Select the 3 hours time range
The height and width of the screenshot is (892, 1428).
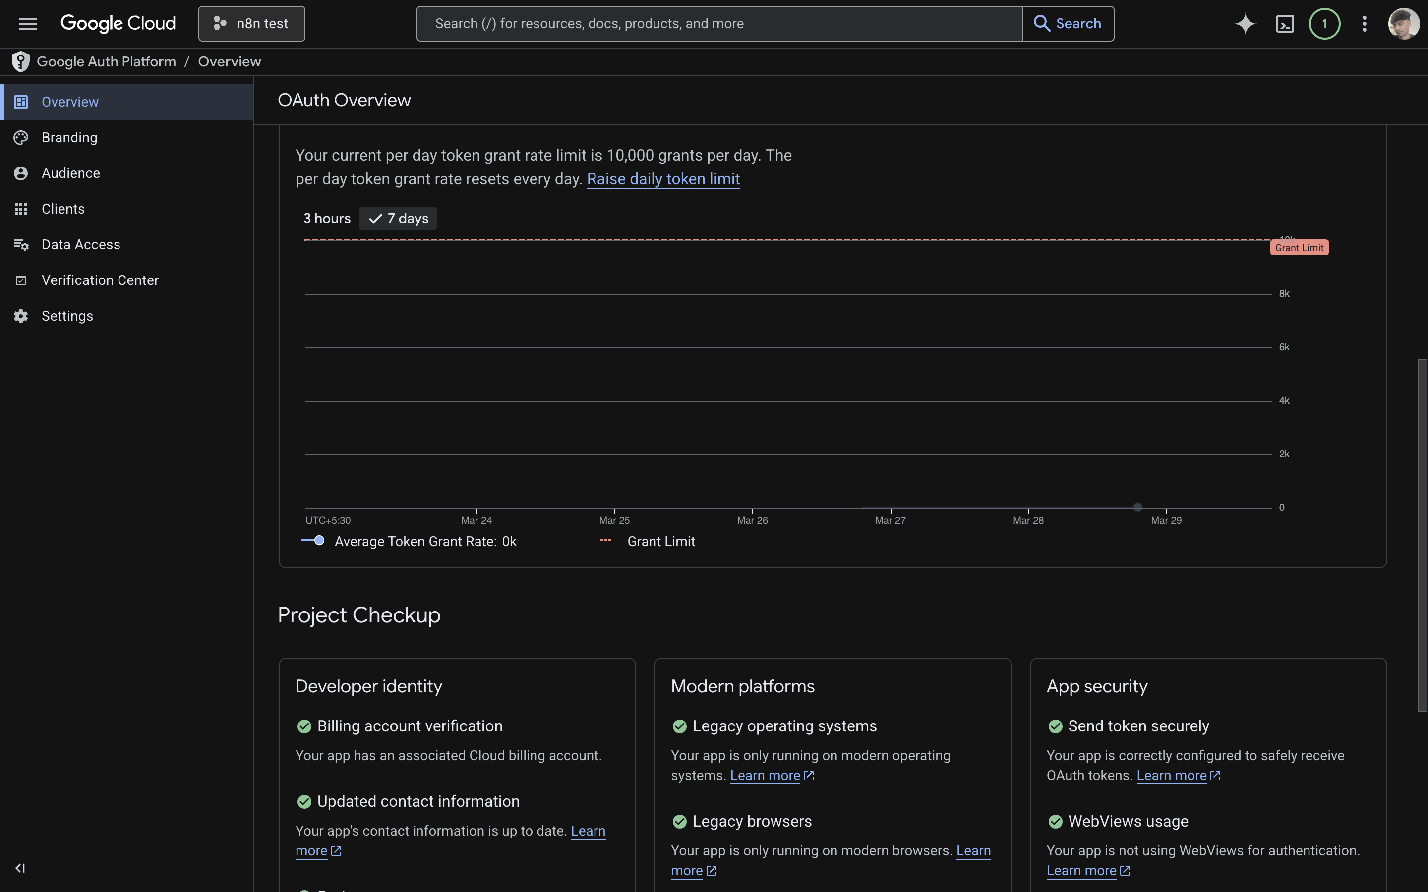point(327,218)
